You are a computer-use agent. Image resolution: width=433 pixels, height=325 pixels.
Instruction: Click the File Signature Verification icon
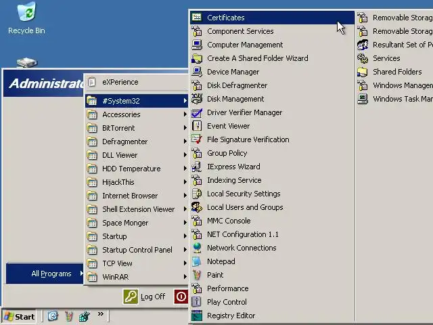point(197,139)
